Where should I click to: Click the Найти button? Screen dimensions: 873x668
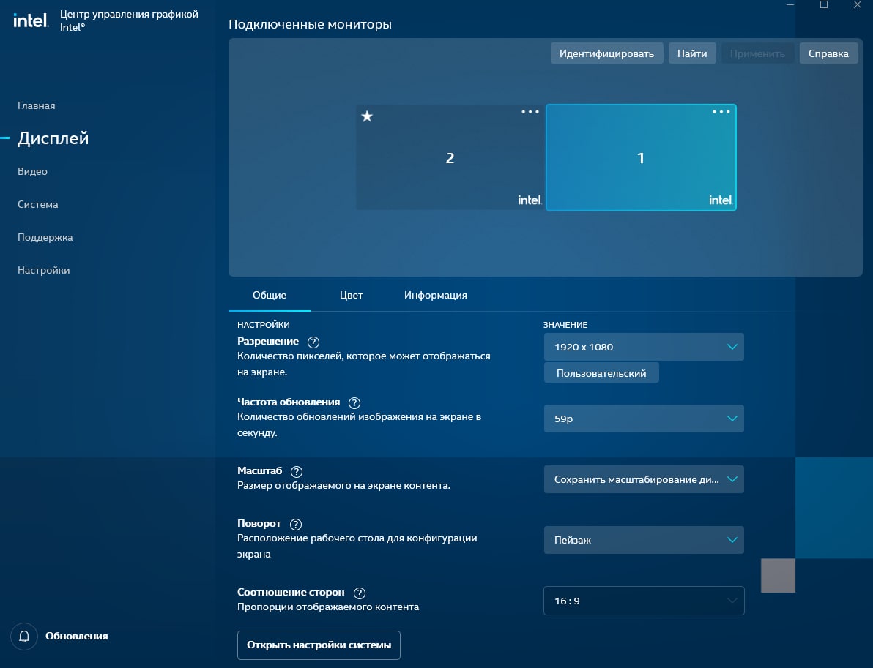click(x=692, y=53)
